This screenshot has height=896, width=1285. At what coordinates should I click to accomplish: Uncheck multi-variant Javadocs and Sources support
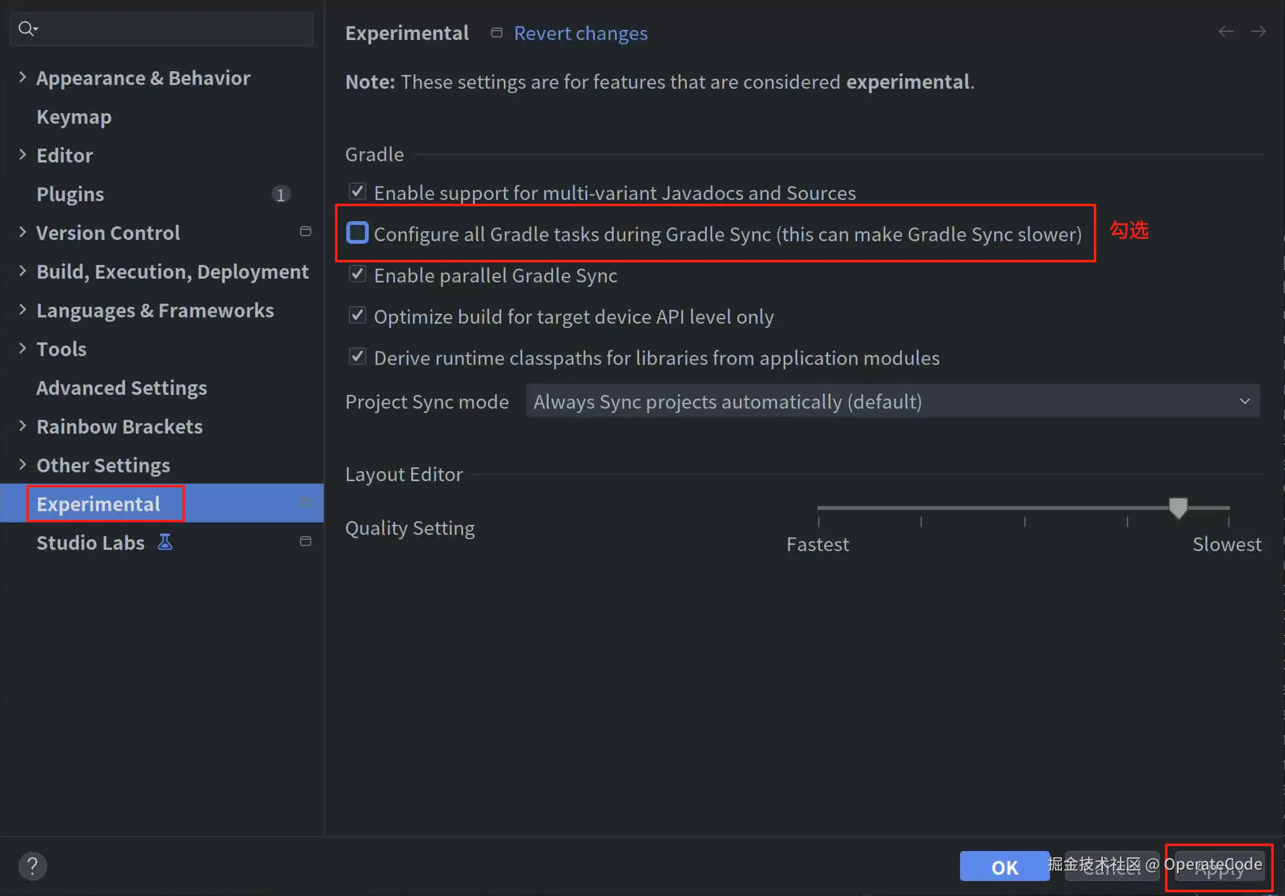(x=357, y=191)
